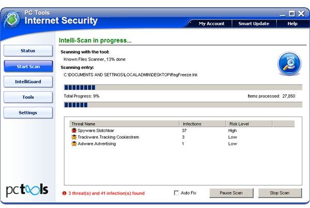Click the Items processed 27,850 value
Image resolution: width=310 pixels, height=208 pixels.
[x=289, y=96]
